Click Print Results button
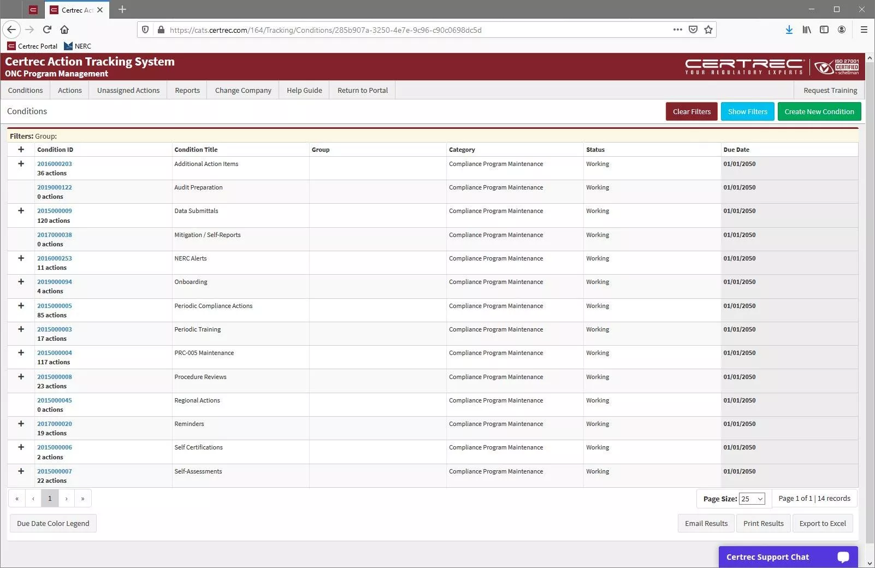 pyautogui.click(x=763, y=523)
